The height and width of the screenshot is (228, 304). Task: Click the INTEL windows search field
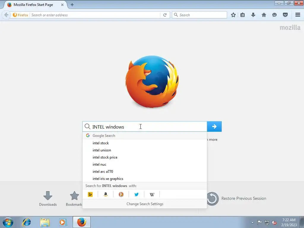coord(145,126)
